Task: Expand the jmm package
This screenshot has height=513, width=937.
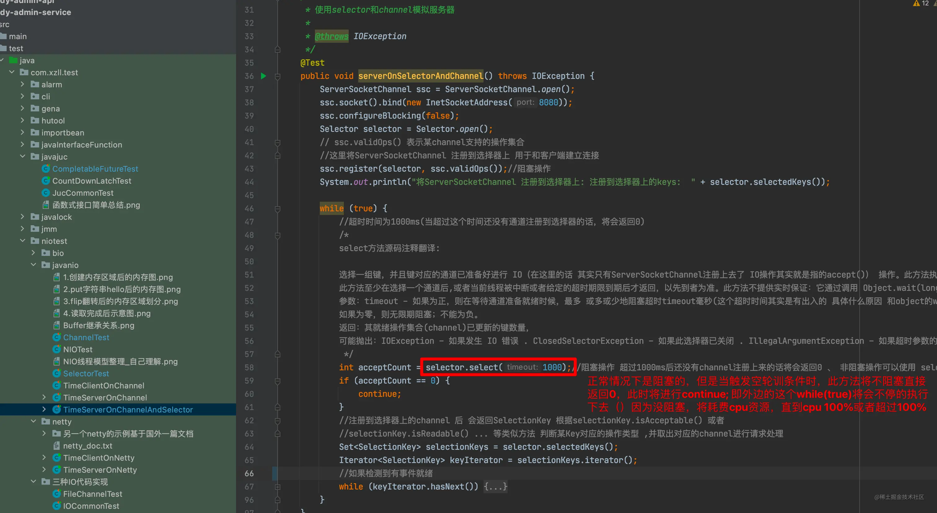Action: tap(23, 229)
